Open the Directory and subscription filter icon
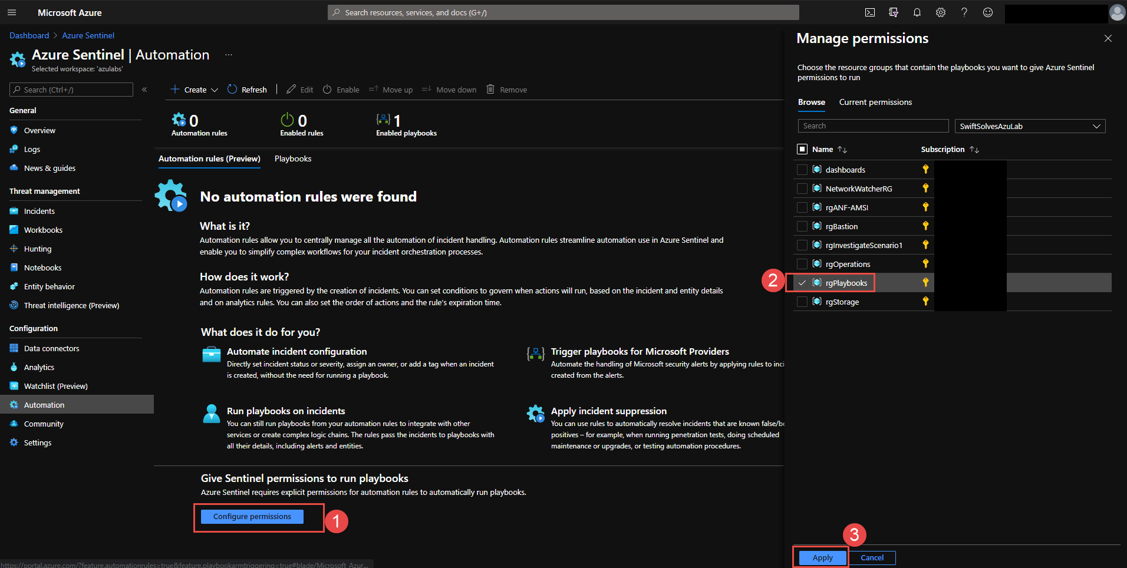Viewport: 1127px width, 568px height. (894, 12)
